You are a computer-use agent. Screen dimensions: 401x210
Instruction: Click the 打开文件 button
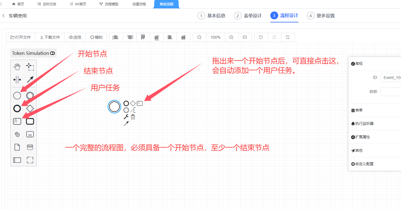(x=21, y=37)
